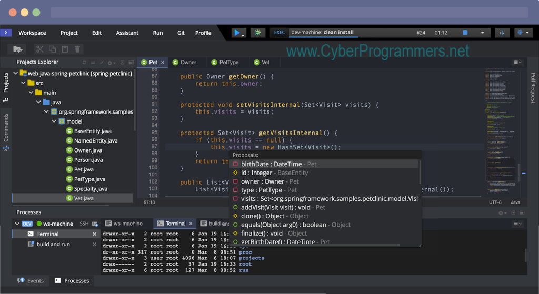This screenshot has width=539, height=294.
Task: Open the Commands side tab
Action: click(x=6, y=128)
